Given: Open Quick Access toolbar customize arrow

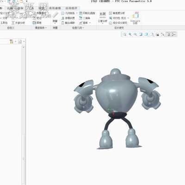Looking at the screenshot, I should [x=26, y=1].
